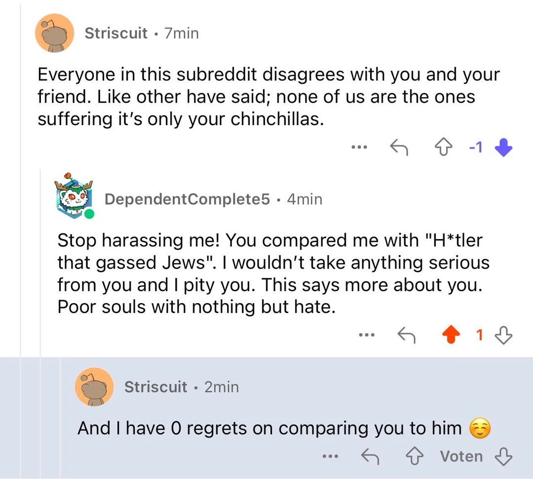The image size is (533, 479).
Task: Toggle off the orange upvote on DependentComplete5's comment
Action: [450, 335]
